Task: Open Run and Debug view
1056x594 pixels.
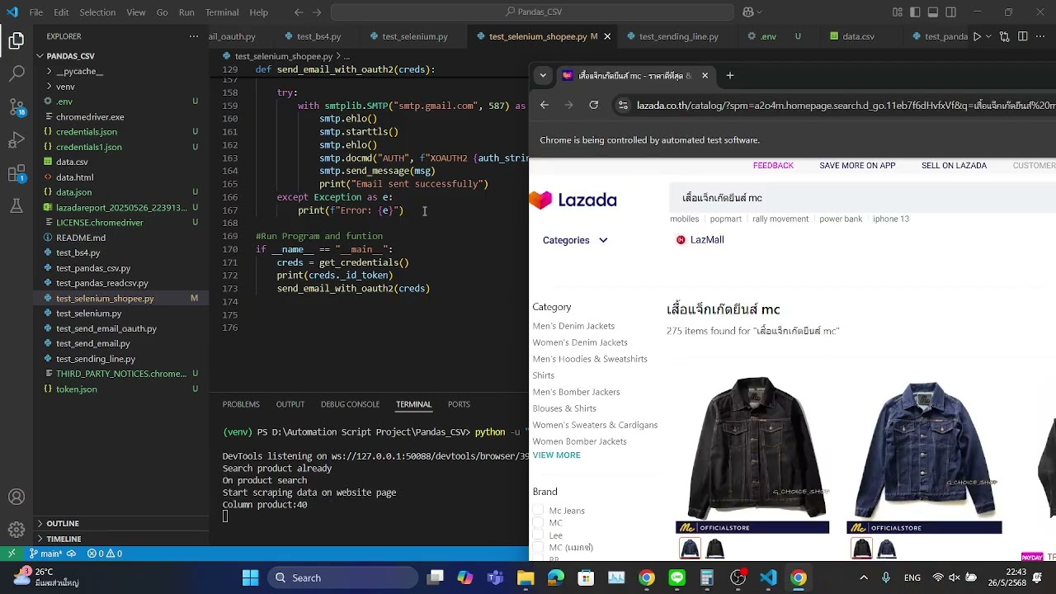Action: tap(16, 140)
